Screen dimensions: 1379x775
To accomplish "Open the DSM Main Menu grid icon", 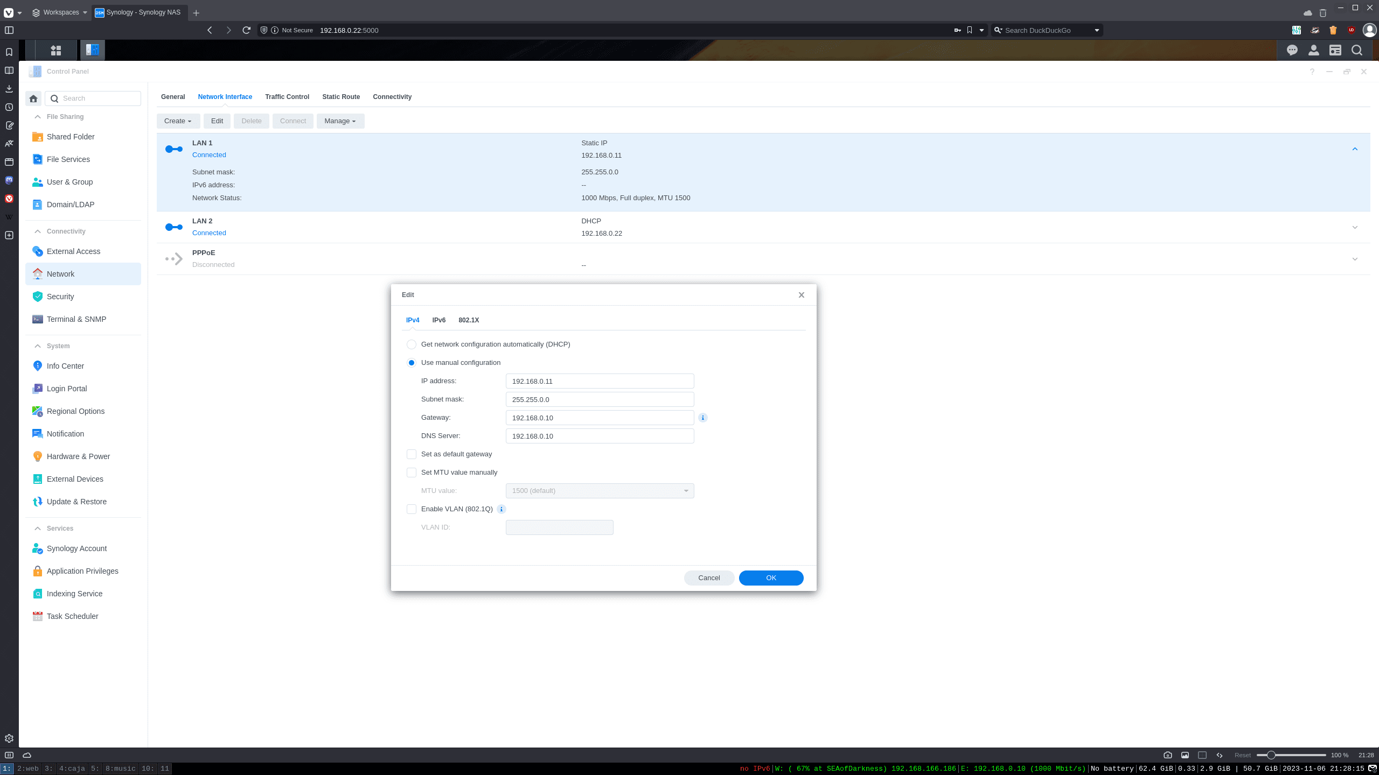I will (56, 51).
